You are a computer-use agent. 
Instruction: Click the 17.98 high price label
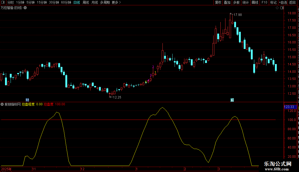238,15
